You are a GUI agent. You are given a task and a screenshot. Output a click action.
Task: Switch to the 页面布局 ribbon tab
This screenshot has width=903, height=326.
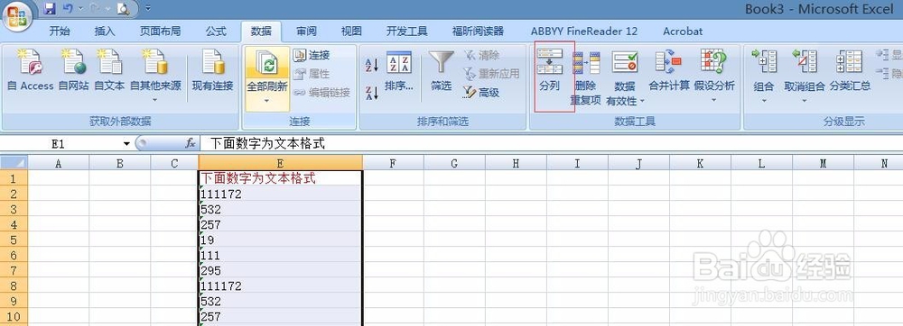tap(160, 31)
